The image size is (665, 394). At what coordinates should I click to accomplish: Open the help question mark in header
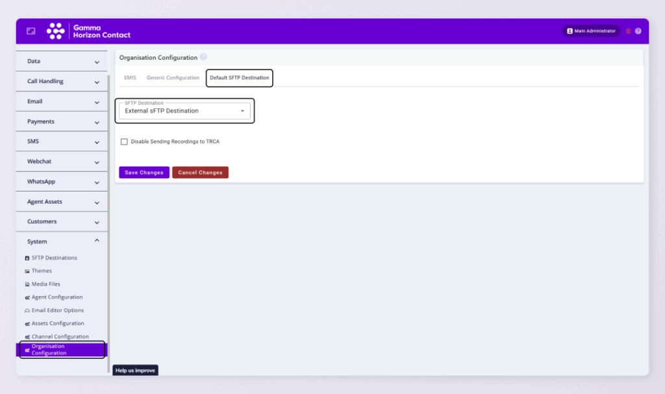coord(638,31)
